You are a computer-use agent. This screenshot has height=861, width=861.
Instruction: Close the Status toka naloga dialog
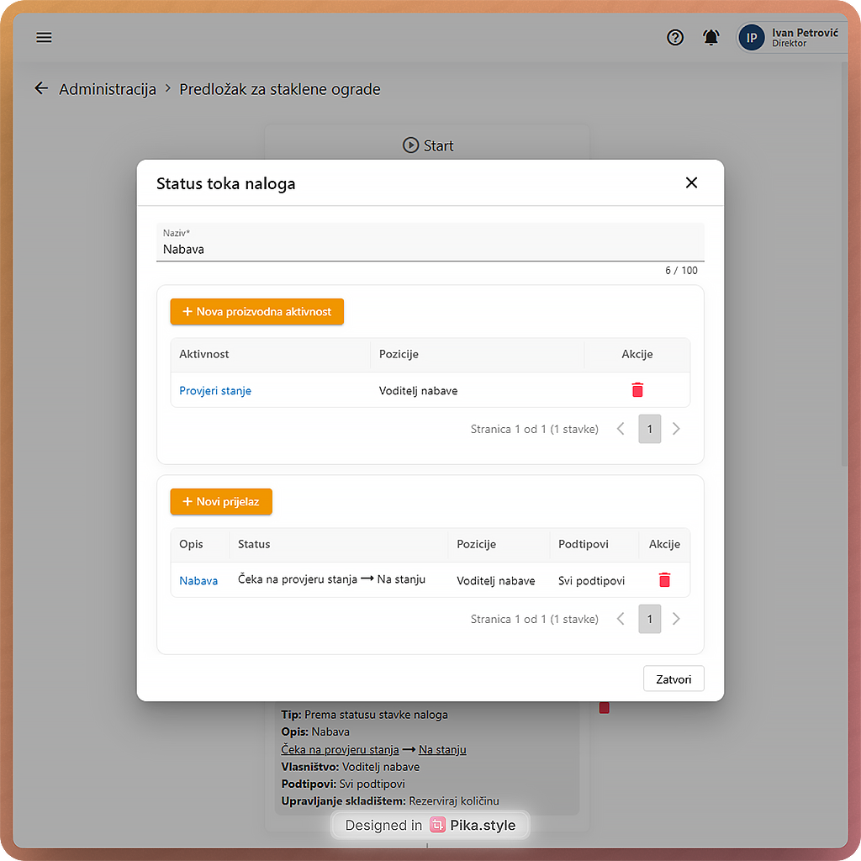click(x=691, y=182)
